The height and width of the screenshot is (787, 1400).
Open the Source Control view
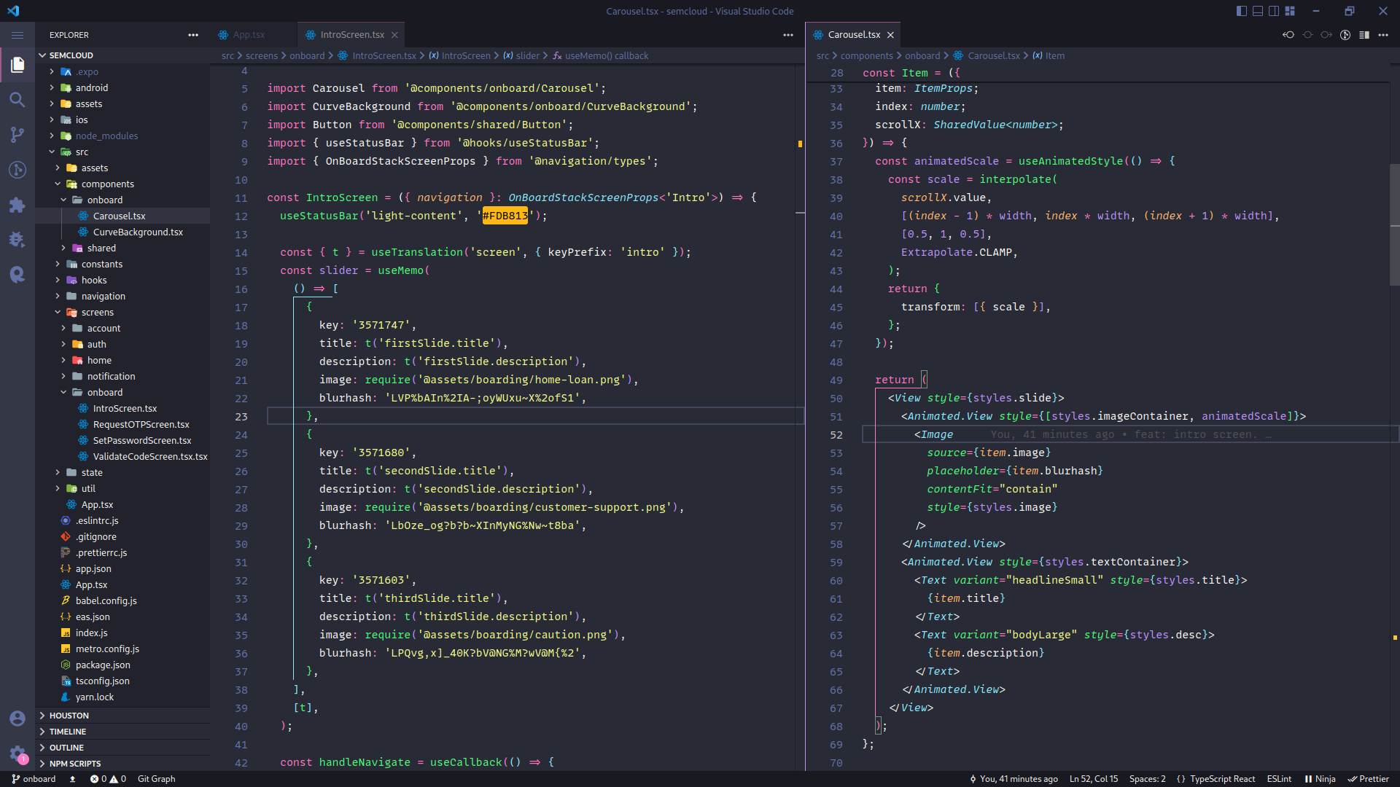coord(17,135)
